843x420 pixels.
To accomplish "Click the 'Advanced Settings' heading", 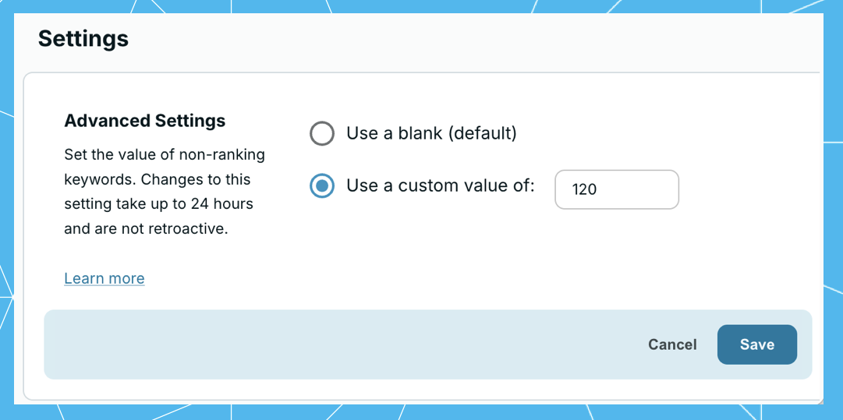I will [x=145, y=121].
